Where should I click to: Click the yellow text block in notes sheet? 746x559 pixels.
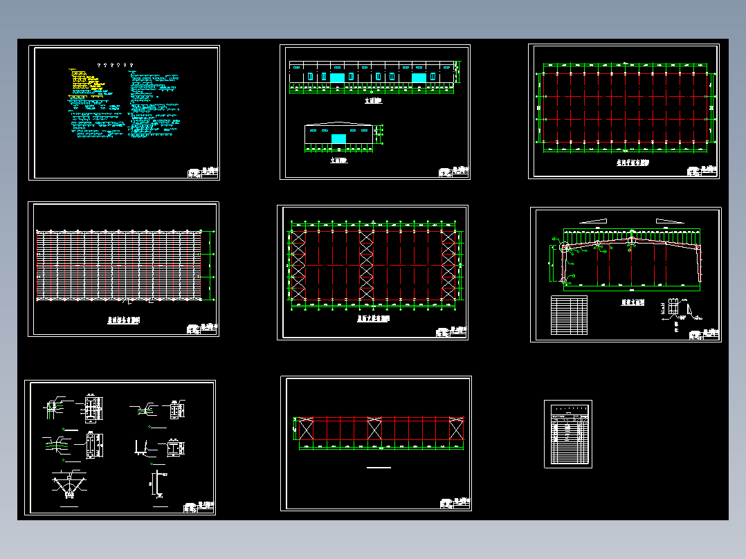(x=87, y=82)
